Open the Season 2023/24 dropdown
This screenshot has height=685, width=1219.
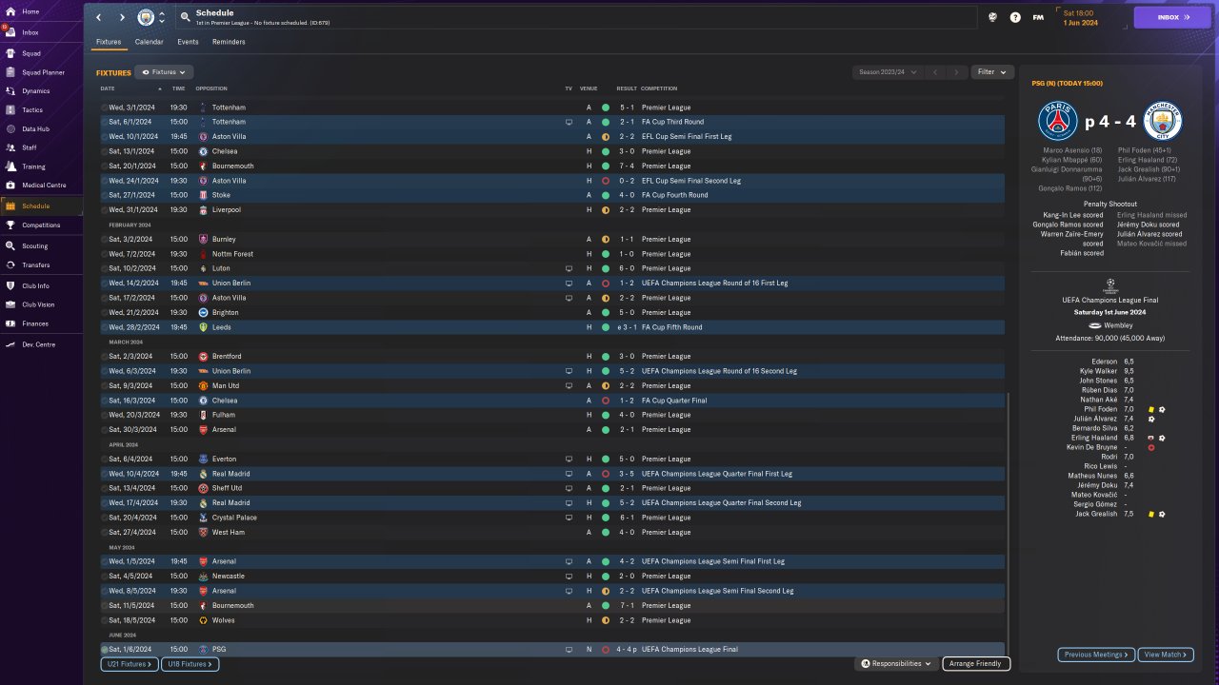click(888, 72)
